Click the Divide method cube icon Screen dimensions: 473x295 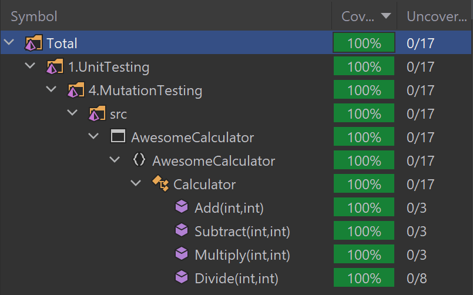click(182, 277)
